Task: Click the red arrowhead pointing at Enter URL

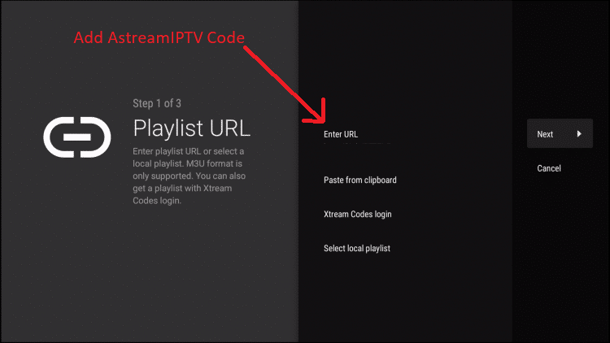Action: pos(315,113)
